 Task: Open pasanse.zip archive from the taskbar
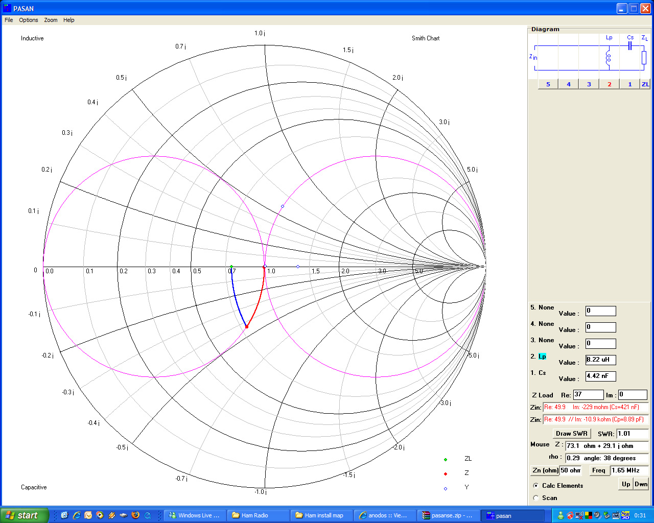(448, 515)
